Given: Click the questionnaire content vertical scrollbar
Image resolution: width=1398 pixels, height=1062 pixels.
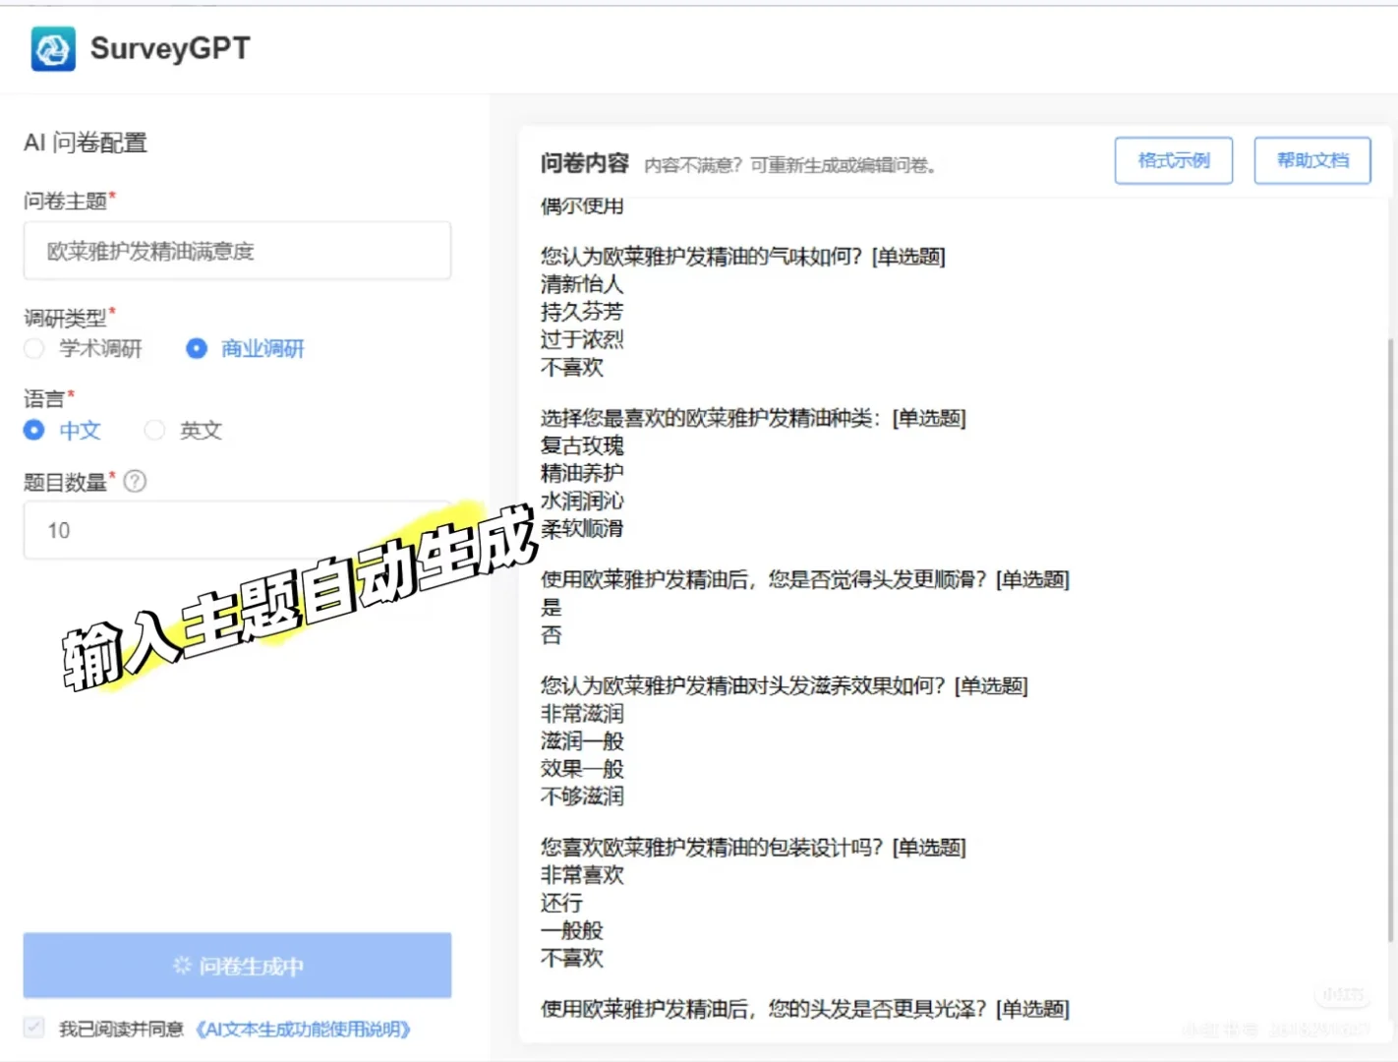Looking at the screenshot, I should (1390, 639).
